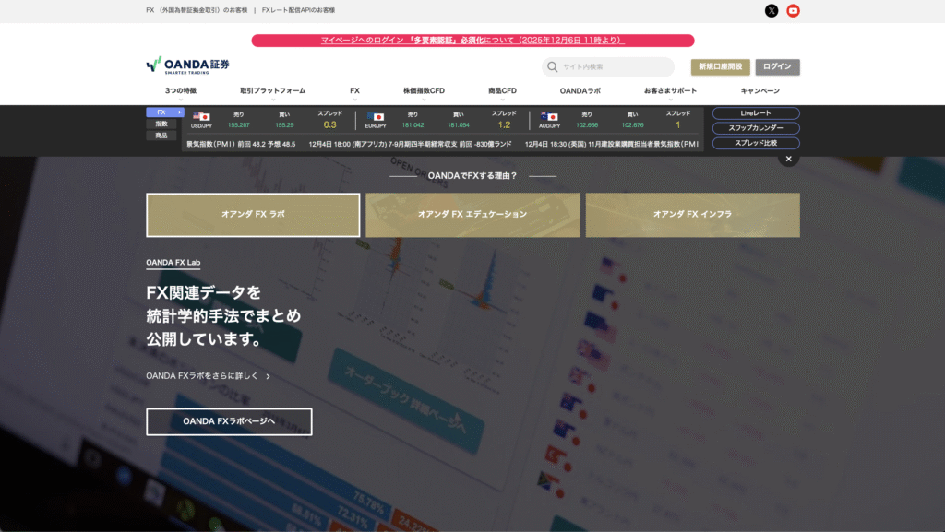945x532 pixels.
Task: Switch the rate ticker to 指数
Action: pyautogui.click(x=161, y=123)
